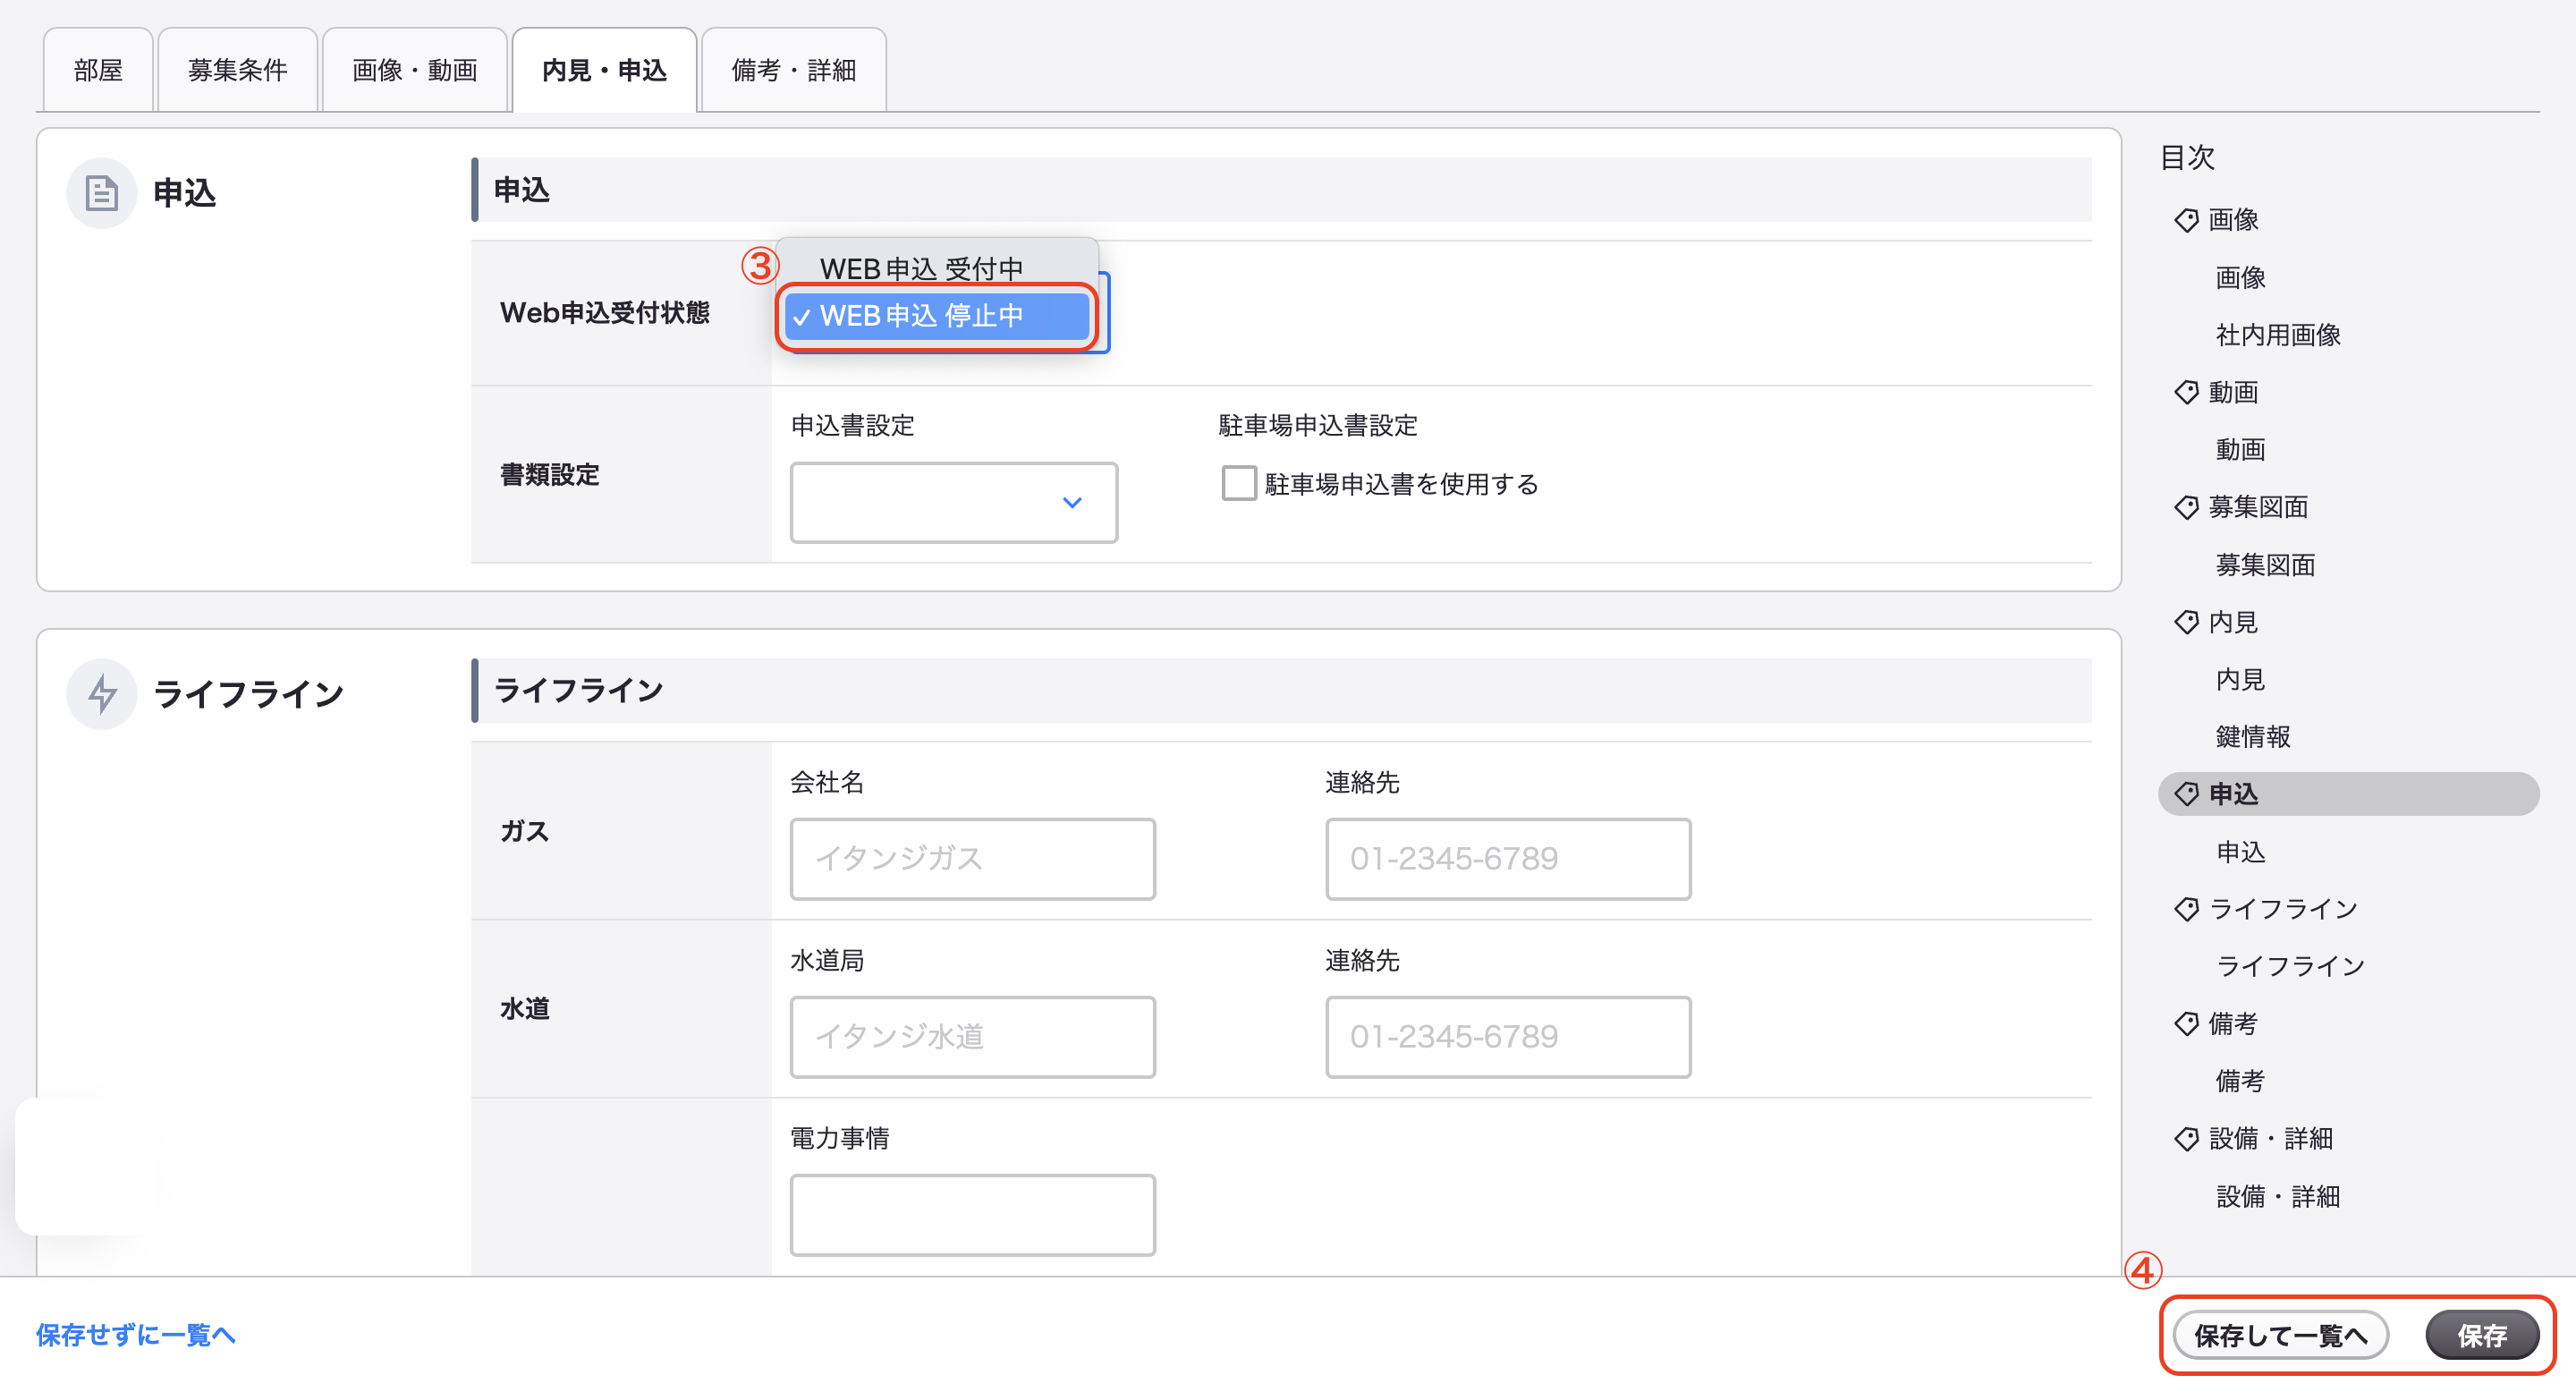Screen dimensions: 2576x1392
Task: Switch to the 部屋 tab
Action: (x=98, y=70)
